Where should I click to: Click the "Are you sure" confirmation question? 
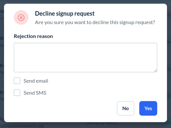click(x=95, y=22)
